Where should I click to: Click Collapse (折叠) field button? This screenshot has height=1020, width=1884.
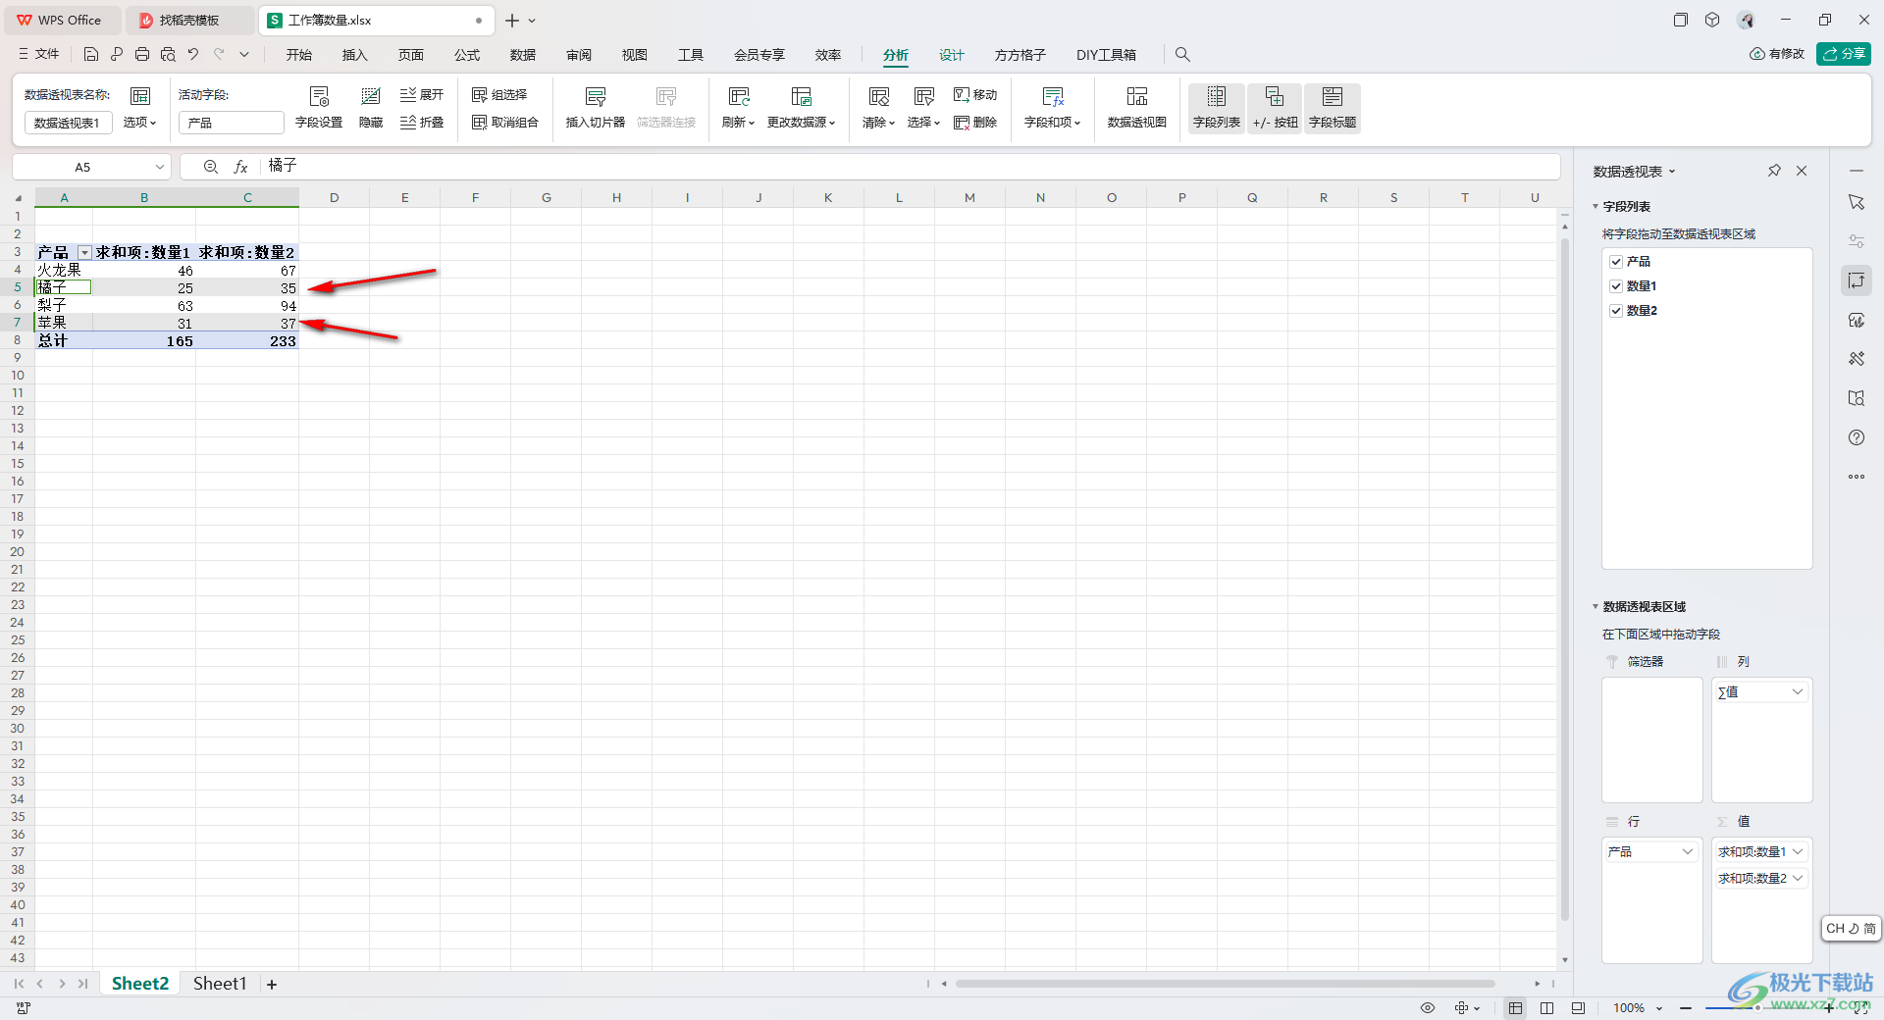pos(422,123)
